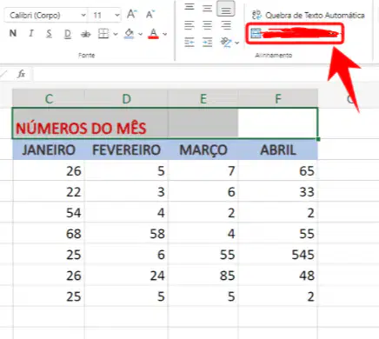Select column C header
The image size is (379, 339).
49,99
